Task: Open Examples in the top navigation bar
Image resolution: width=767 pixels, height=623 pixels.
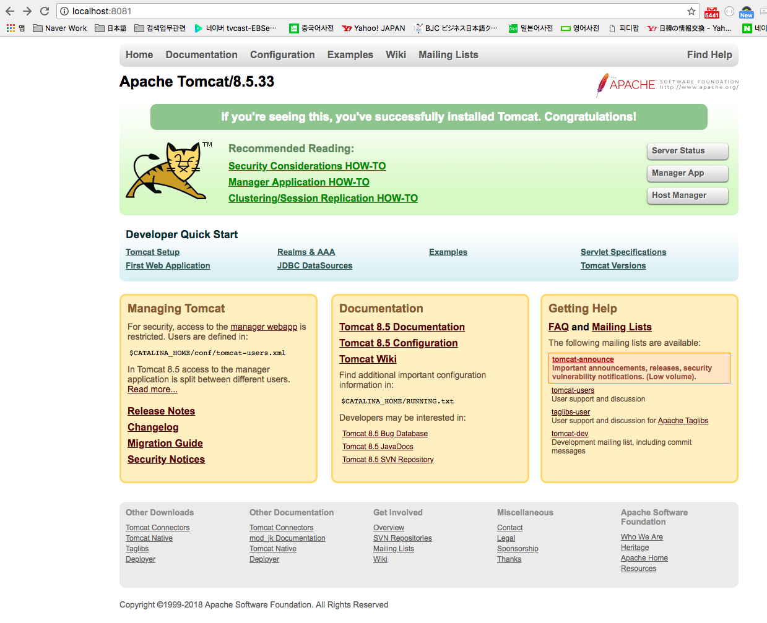Action: tap(350, 54)
